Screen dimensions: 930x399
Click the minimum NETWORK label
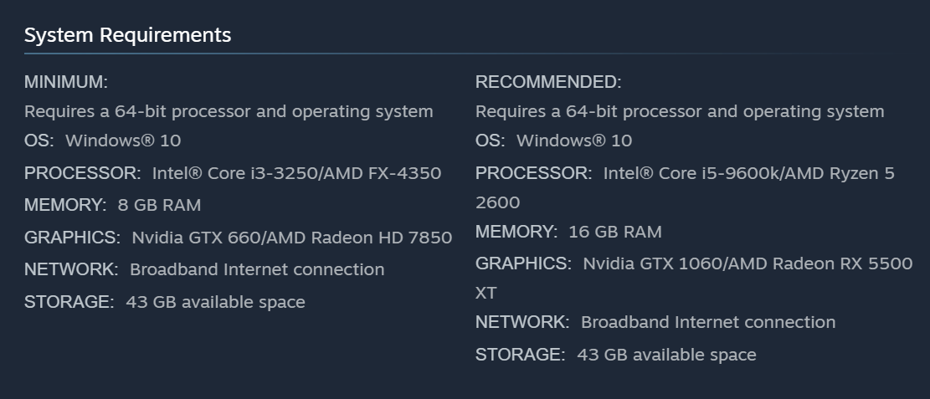pyautogui.click(x=70, y=269)
